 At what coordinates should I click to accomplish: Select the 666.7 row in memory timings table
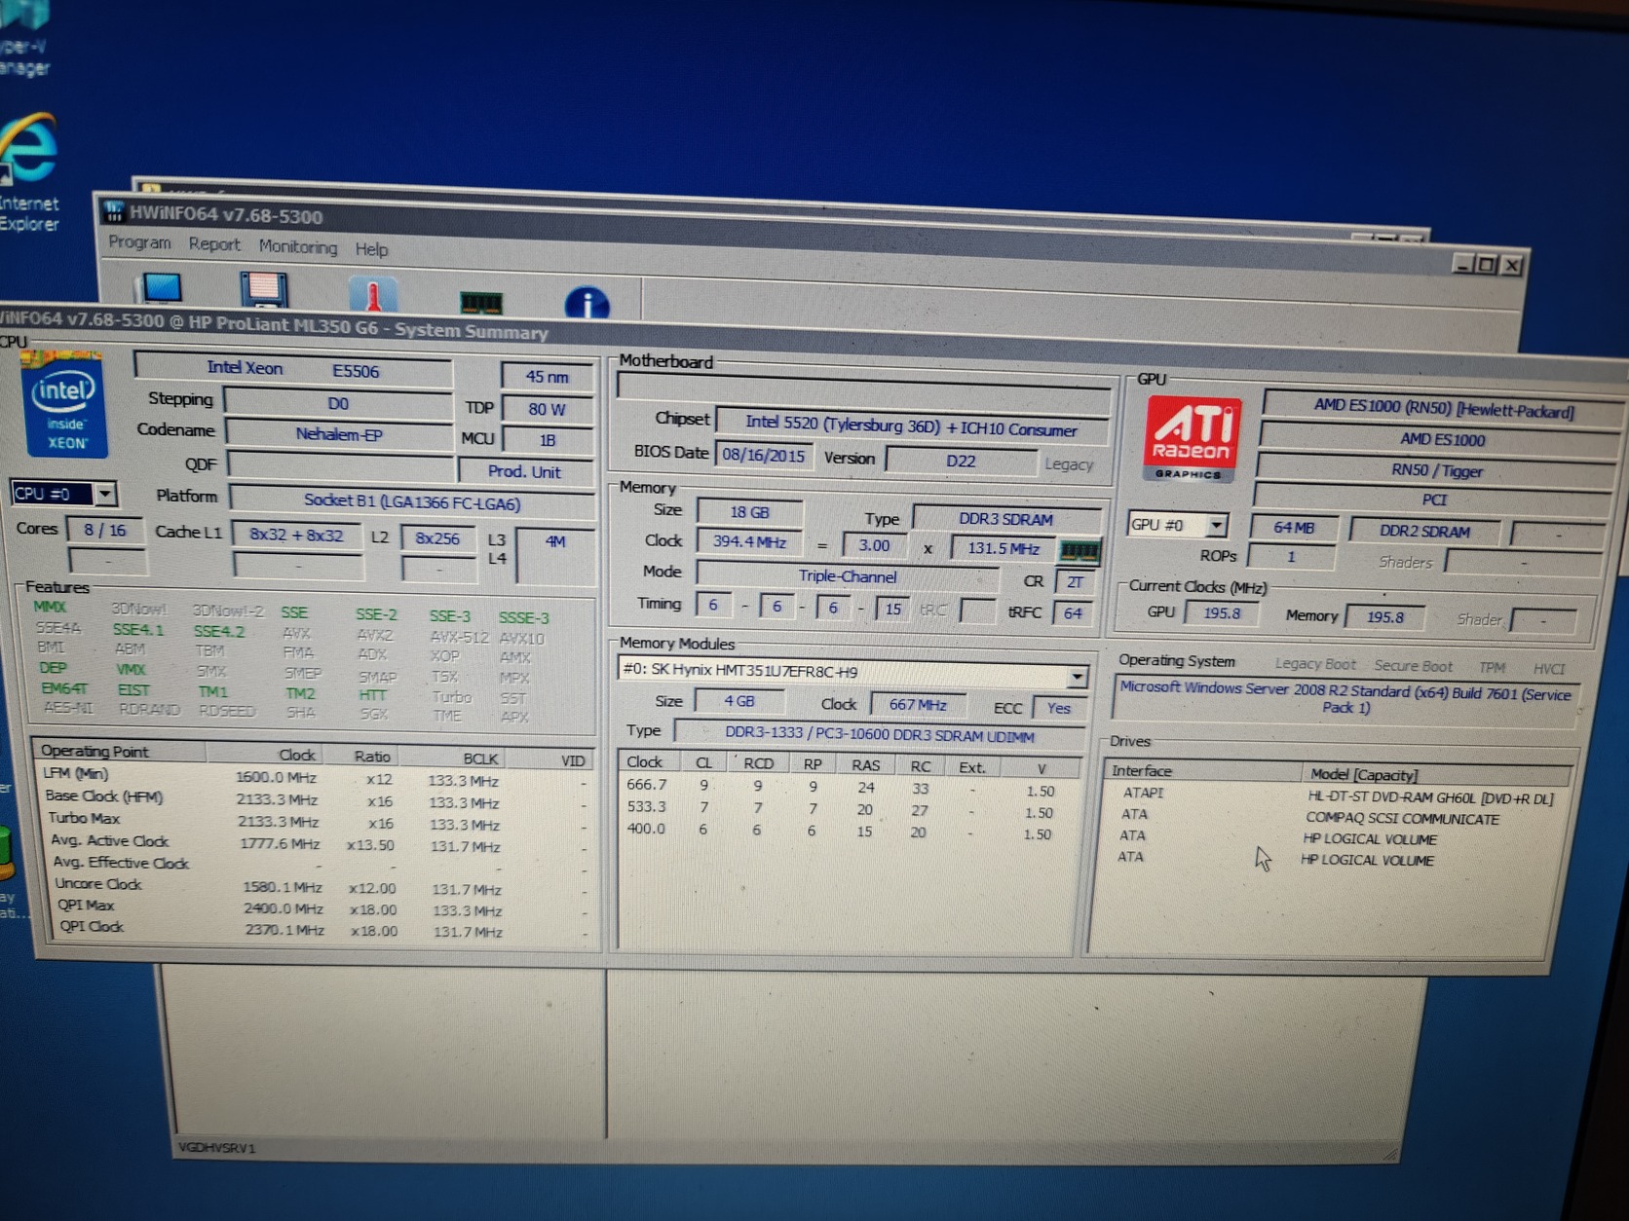(850, 787)
